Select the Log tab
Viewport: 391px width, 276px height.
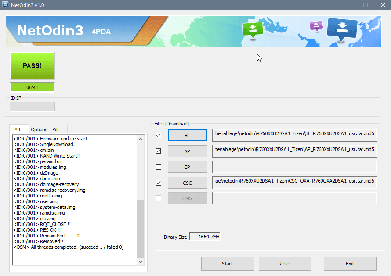16,129
